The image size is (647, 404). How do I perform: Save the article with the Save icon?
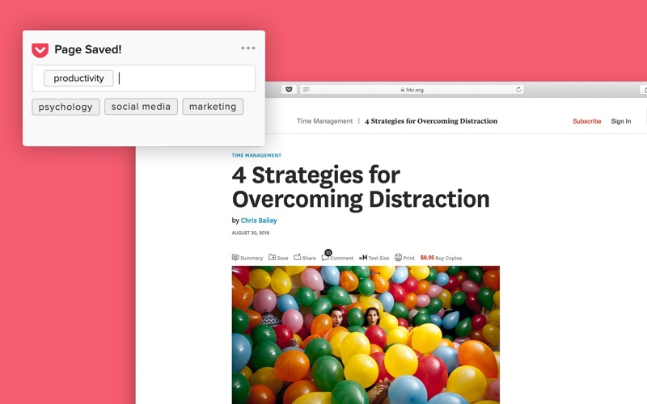coord(278,258)
